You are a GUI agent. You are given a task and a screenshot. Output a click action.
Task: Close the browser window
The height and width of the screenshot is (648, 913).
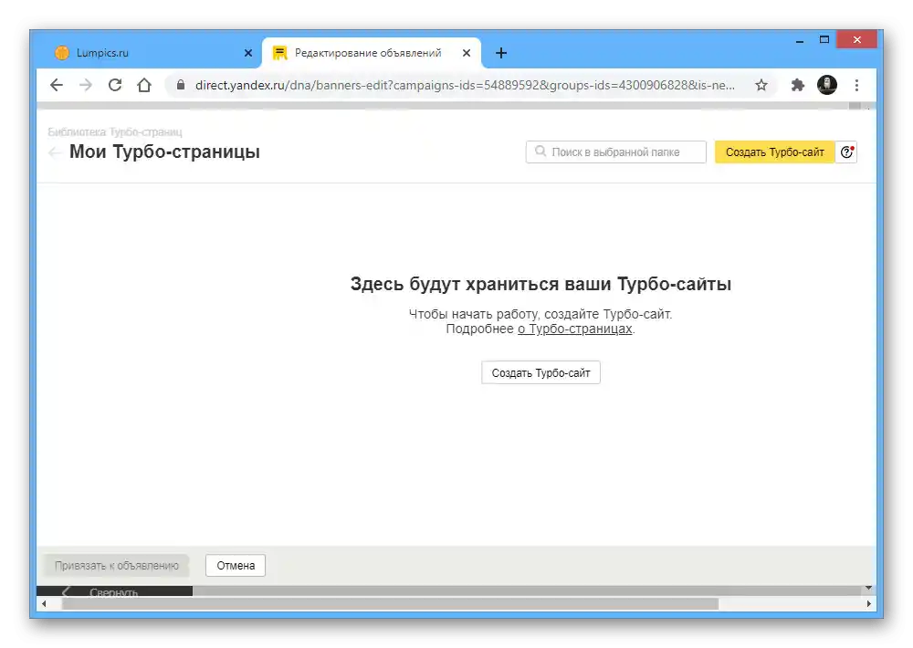[x=856, y=40]
